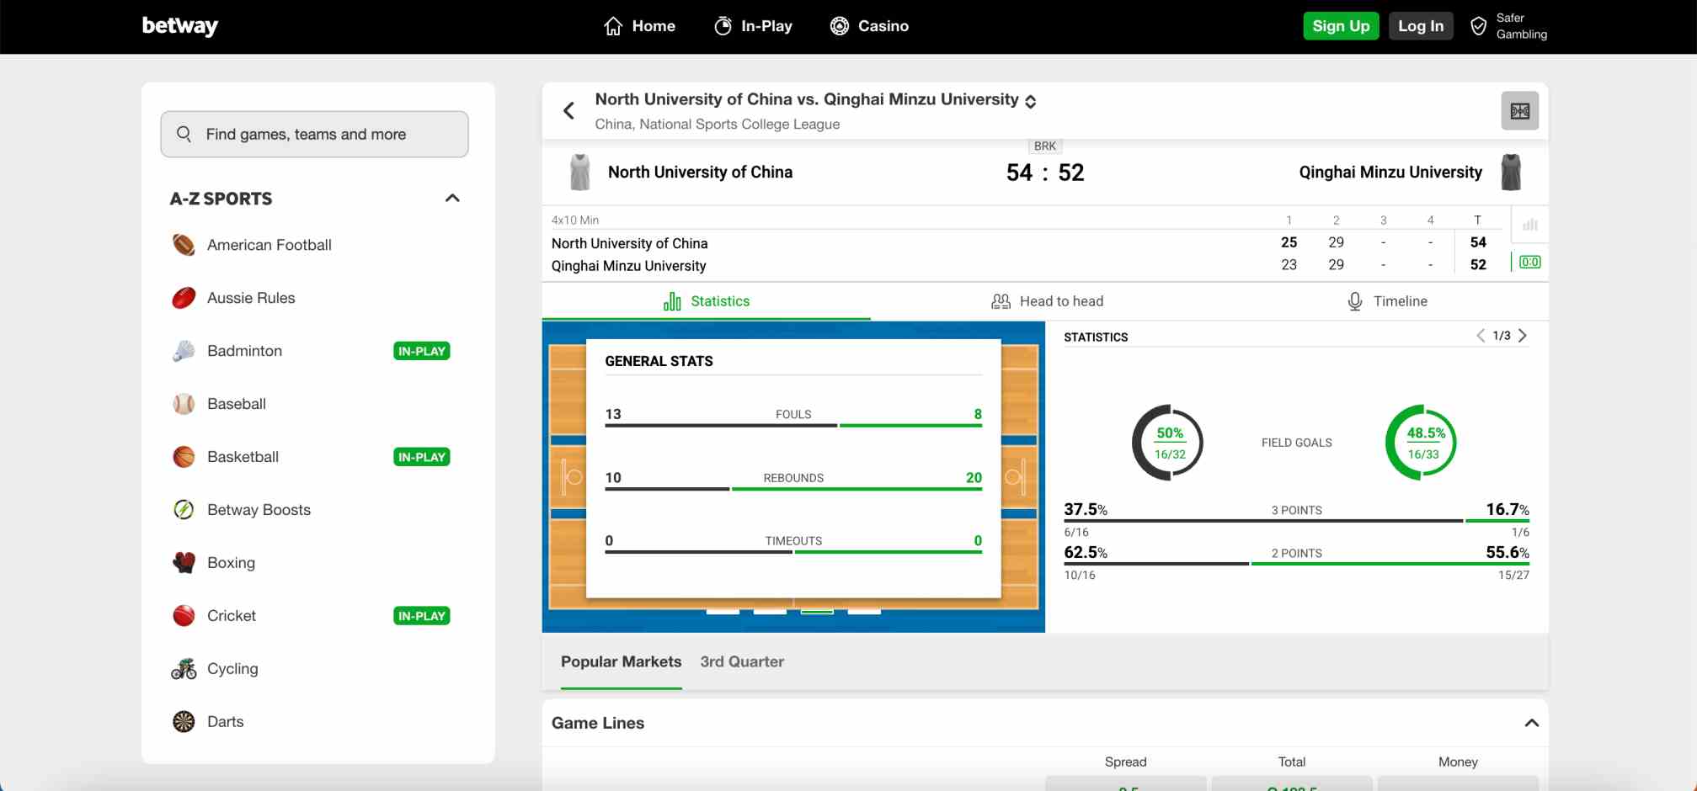The width and height of the screenshot is (1697, 791).
Task: Select the green 0:0 scoreboard icon
Action: (1529, 262)
